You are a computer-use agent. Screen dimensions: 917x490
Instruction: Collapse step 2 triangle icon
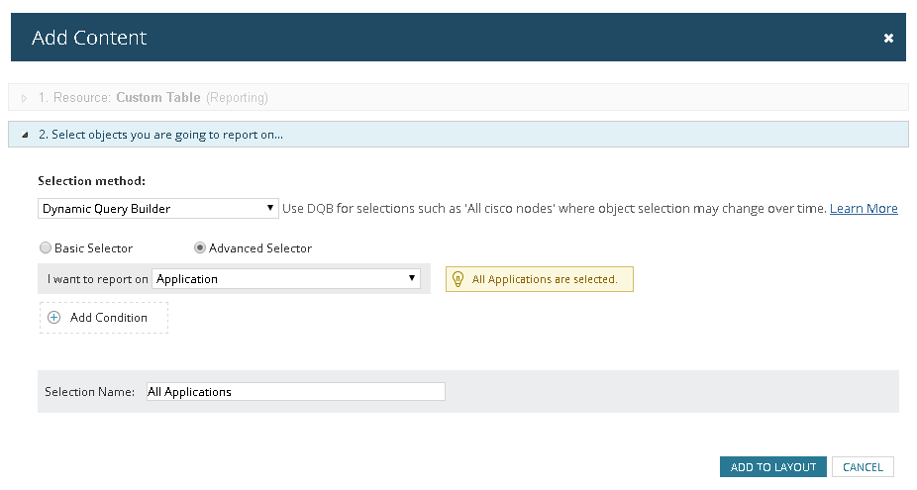[x=25, y=135]
